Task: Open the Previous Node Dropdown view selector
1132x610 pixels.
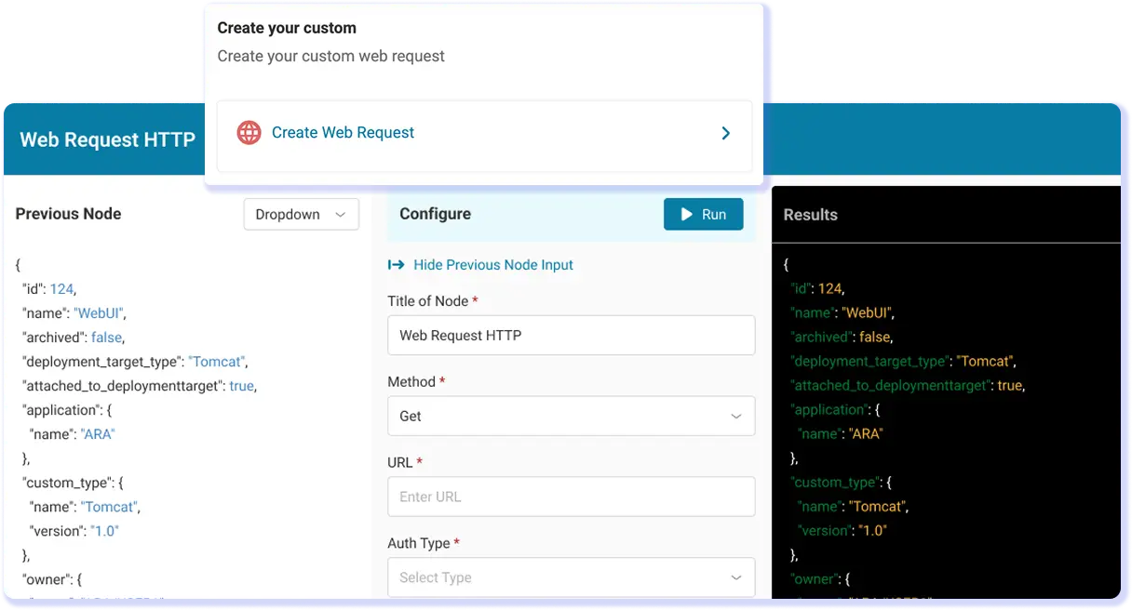Action: [301, 214]
